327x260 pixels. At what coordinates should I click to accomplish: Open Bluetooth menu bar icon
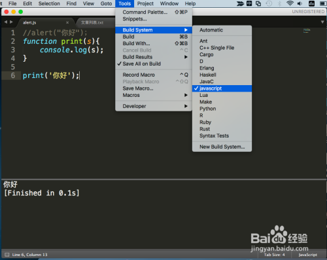(x=280, y=3)
